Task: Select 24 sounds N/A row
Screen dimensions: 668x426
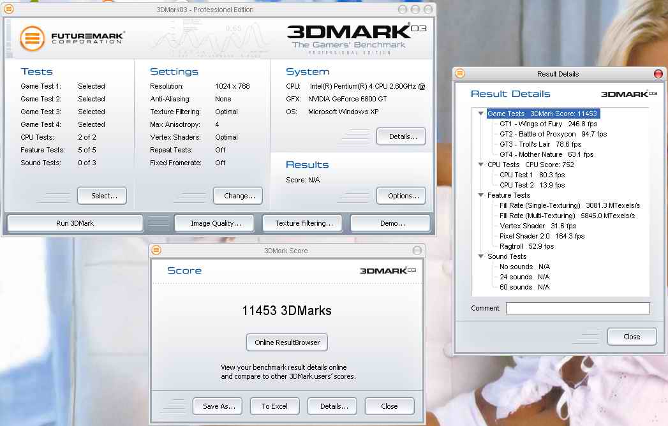Action: point(524,277)
